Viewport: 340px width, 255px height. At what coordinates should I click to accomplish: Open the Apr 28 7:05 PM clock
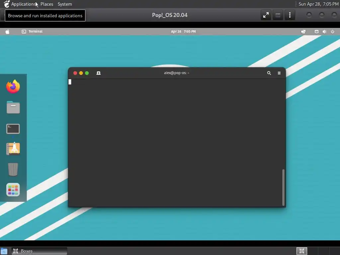pos(183,32)
